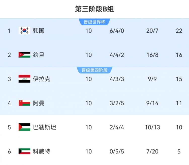The image size is (189, 165).
Task: Open the 韩国 team name link
Action: (39, 31)
